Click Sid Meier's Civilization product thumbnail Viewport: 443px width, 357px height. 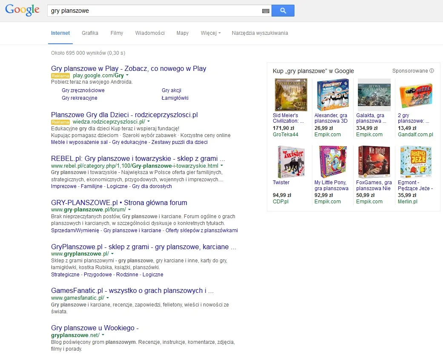(x=291, y=95)
